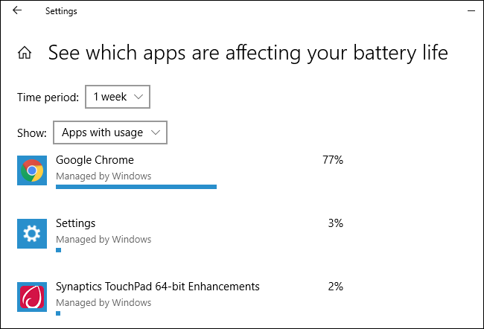Click Chrome's 77% usage value

[x=333, y=159]
